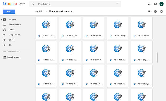Click the Recent clock icon

(4, 30)
